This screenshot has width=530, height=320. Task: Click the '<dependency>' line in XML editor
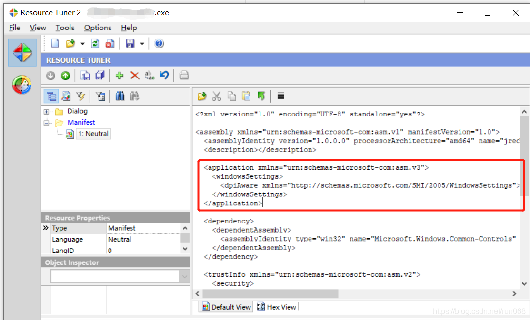229,221
